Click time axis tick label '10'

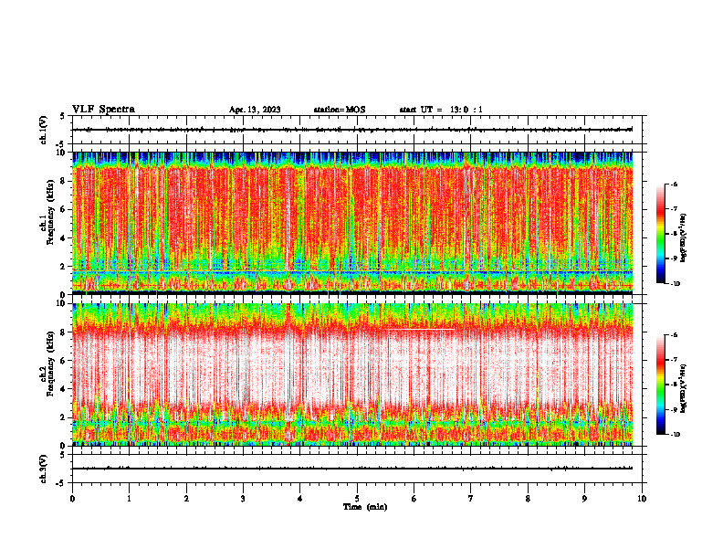pos(642,499)
